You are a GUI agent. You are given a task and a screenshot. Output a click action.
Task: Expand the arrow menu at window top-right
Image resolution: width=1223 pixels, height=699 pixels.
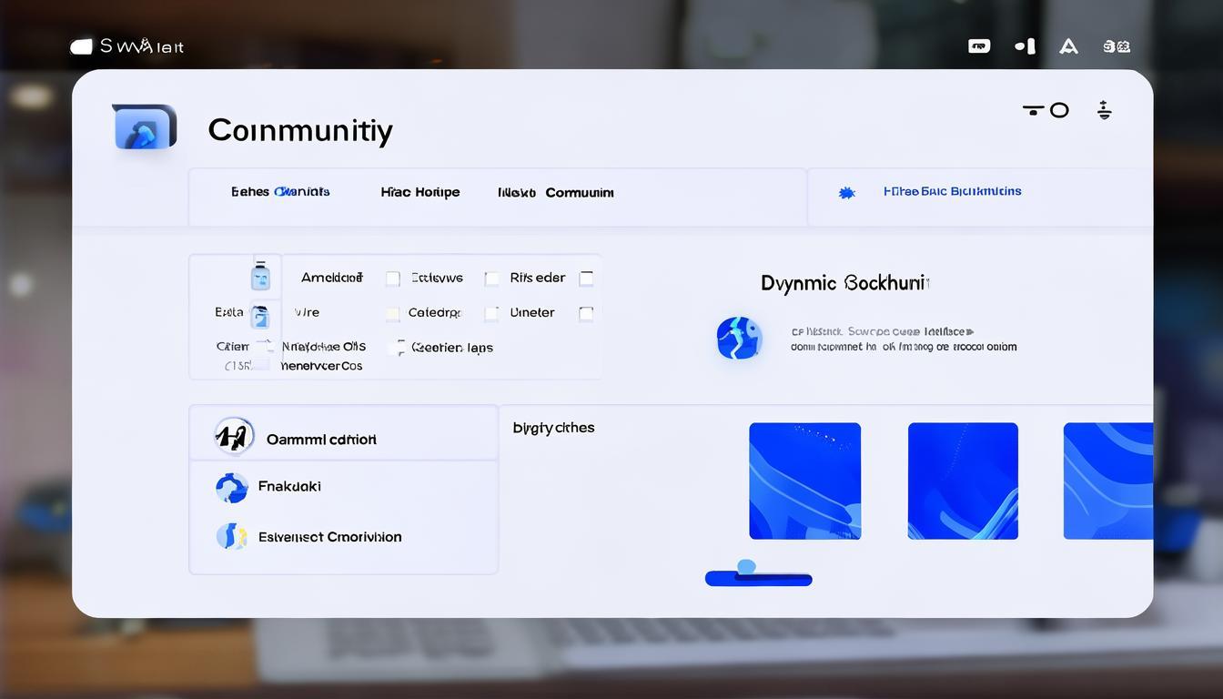click(x=1104, y=111)
